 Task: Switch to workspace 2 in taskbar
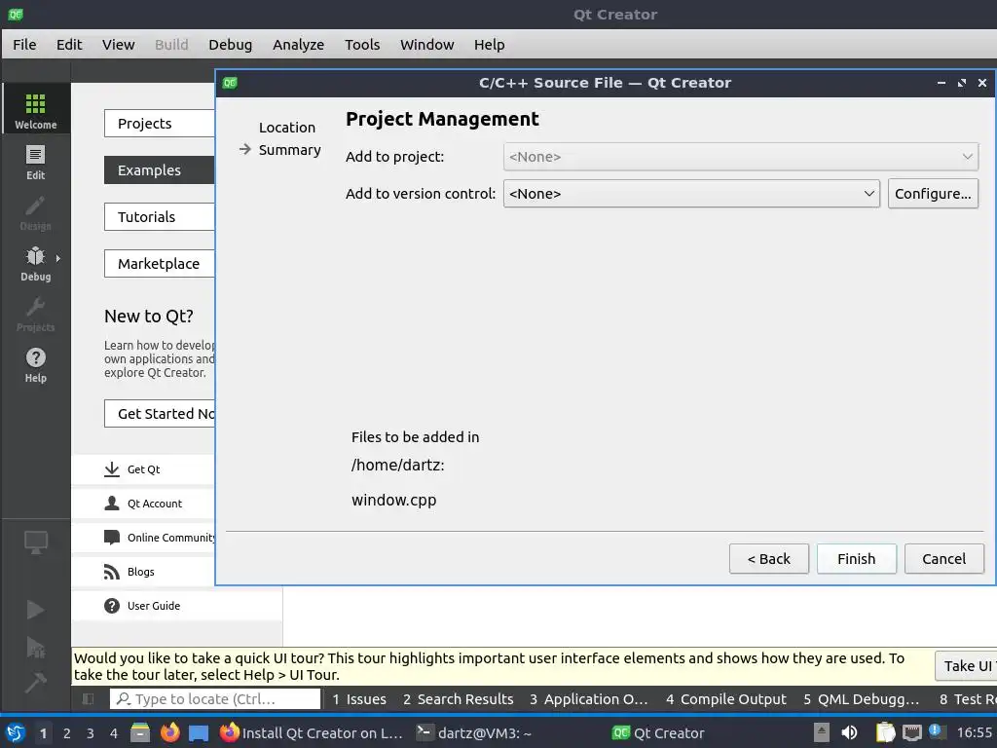click(x=67, y=733)
